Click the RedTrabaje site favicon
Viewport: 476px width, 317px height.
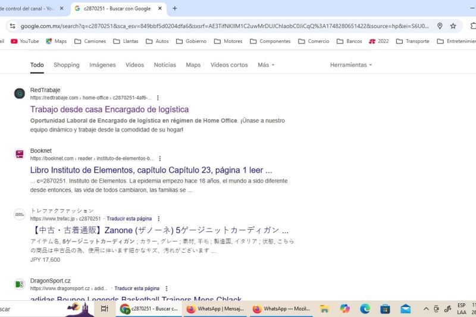pos(20,93)
